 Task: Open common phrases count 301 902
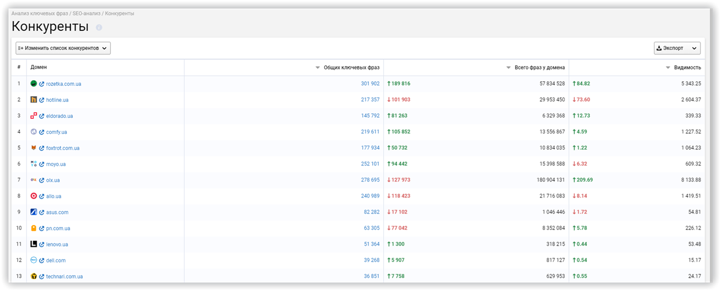[x=370, y=84]
